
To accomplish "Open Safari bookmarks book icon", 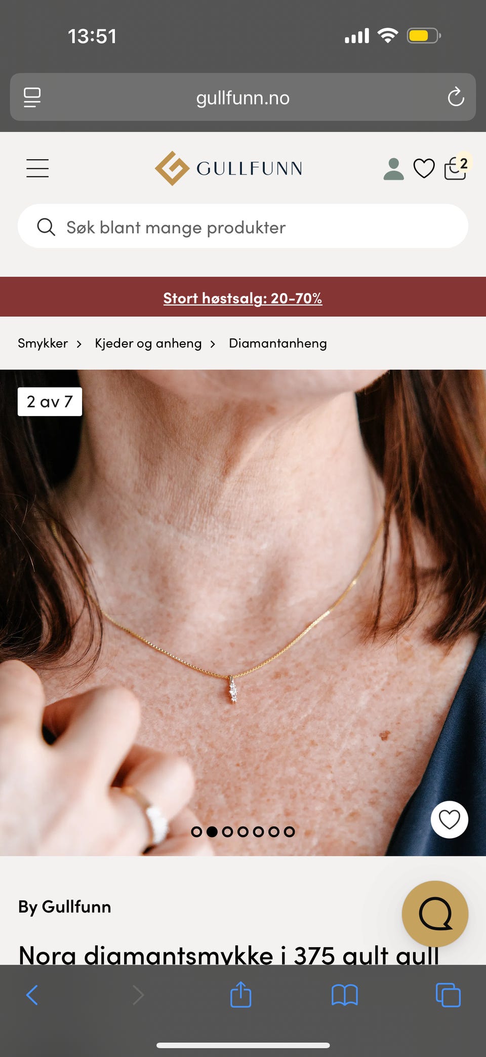I will [344, 995].
